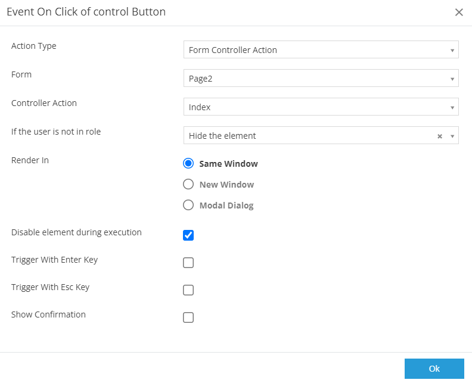Click the role dropdown arrow icon
This screenshot has width=472, height=383.
[452, 136]
